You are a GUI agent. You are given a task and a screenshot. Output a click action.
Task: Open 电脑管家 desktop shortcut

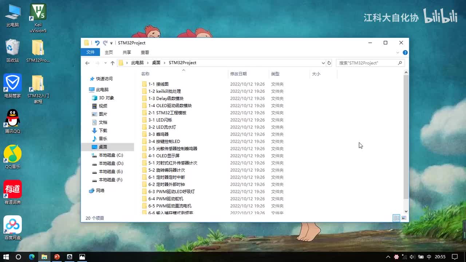[13, 86]
